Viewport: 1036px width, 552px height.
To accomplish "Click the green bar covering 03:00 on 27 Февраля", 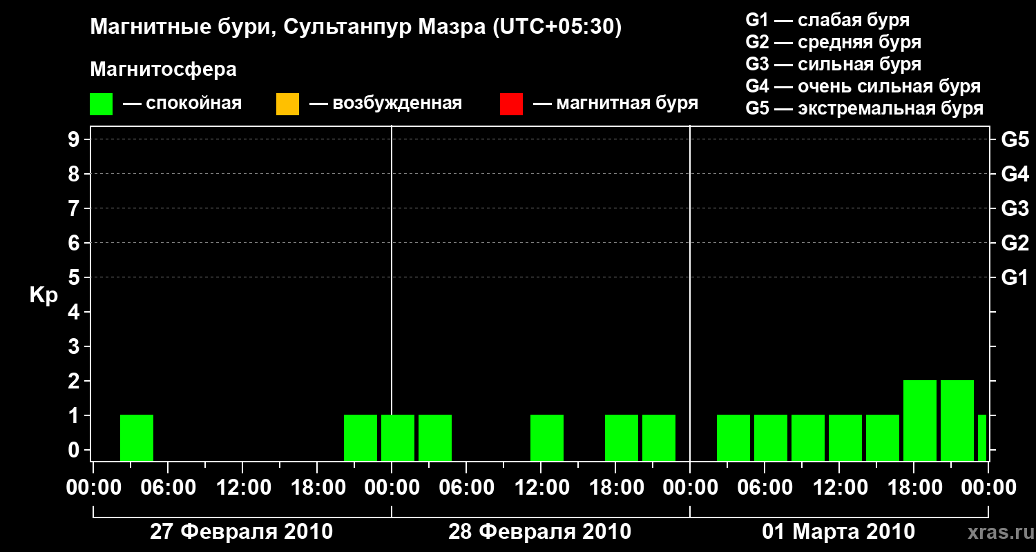I will 137,437.
